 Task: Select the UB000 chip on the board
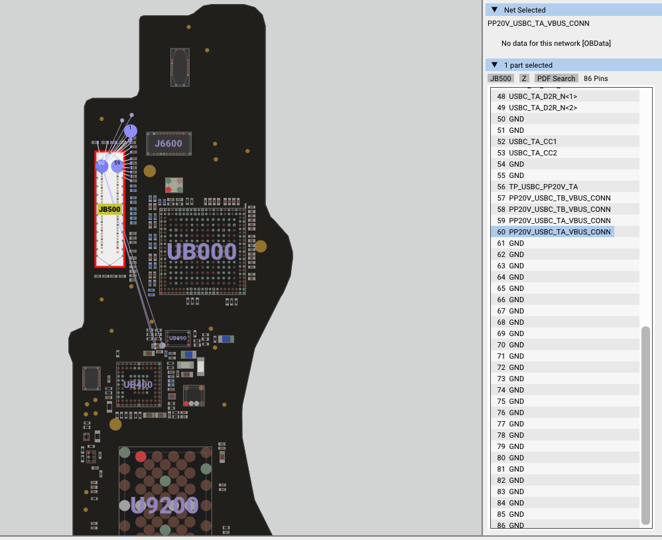[202, 251]
